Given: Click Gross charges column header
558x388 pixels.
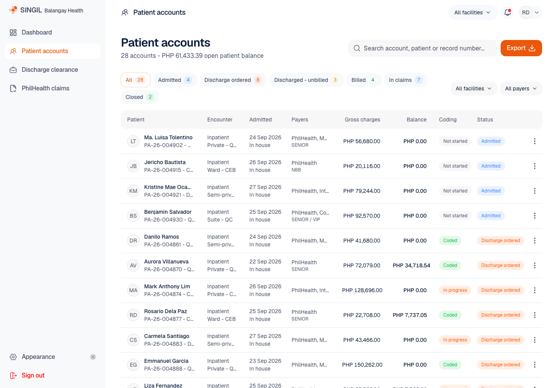Looking at the screenshot, I should tap(362, 120).
